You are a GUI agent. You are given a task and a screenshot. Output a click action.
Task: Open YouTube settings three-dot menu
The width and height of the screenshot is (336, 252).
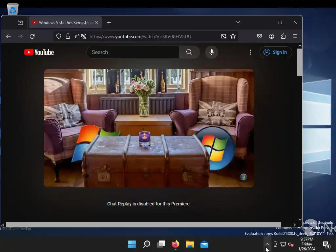250,52
